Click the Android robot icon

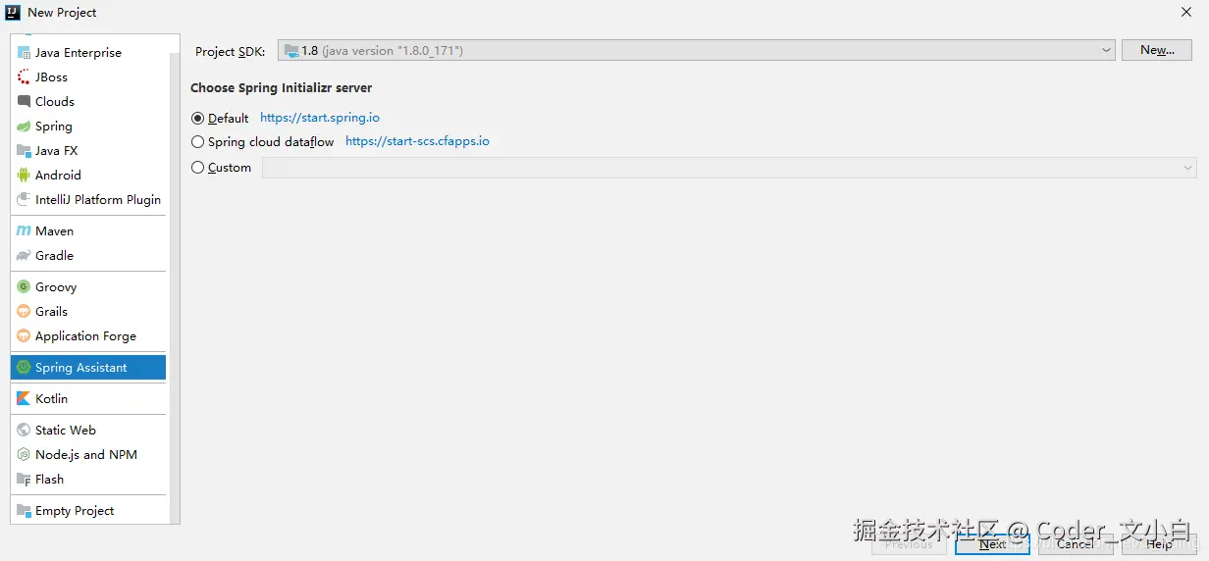(x=24, y=175)
